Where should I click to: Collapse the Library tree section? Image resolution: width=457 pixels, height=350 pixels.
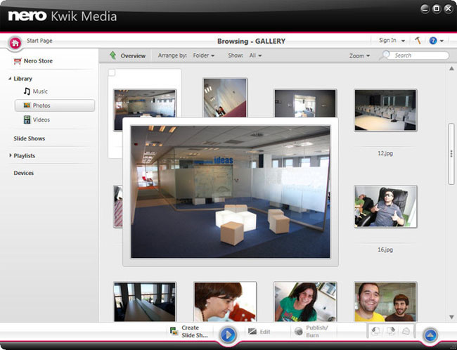click(x=11, y=79)
